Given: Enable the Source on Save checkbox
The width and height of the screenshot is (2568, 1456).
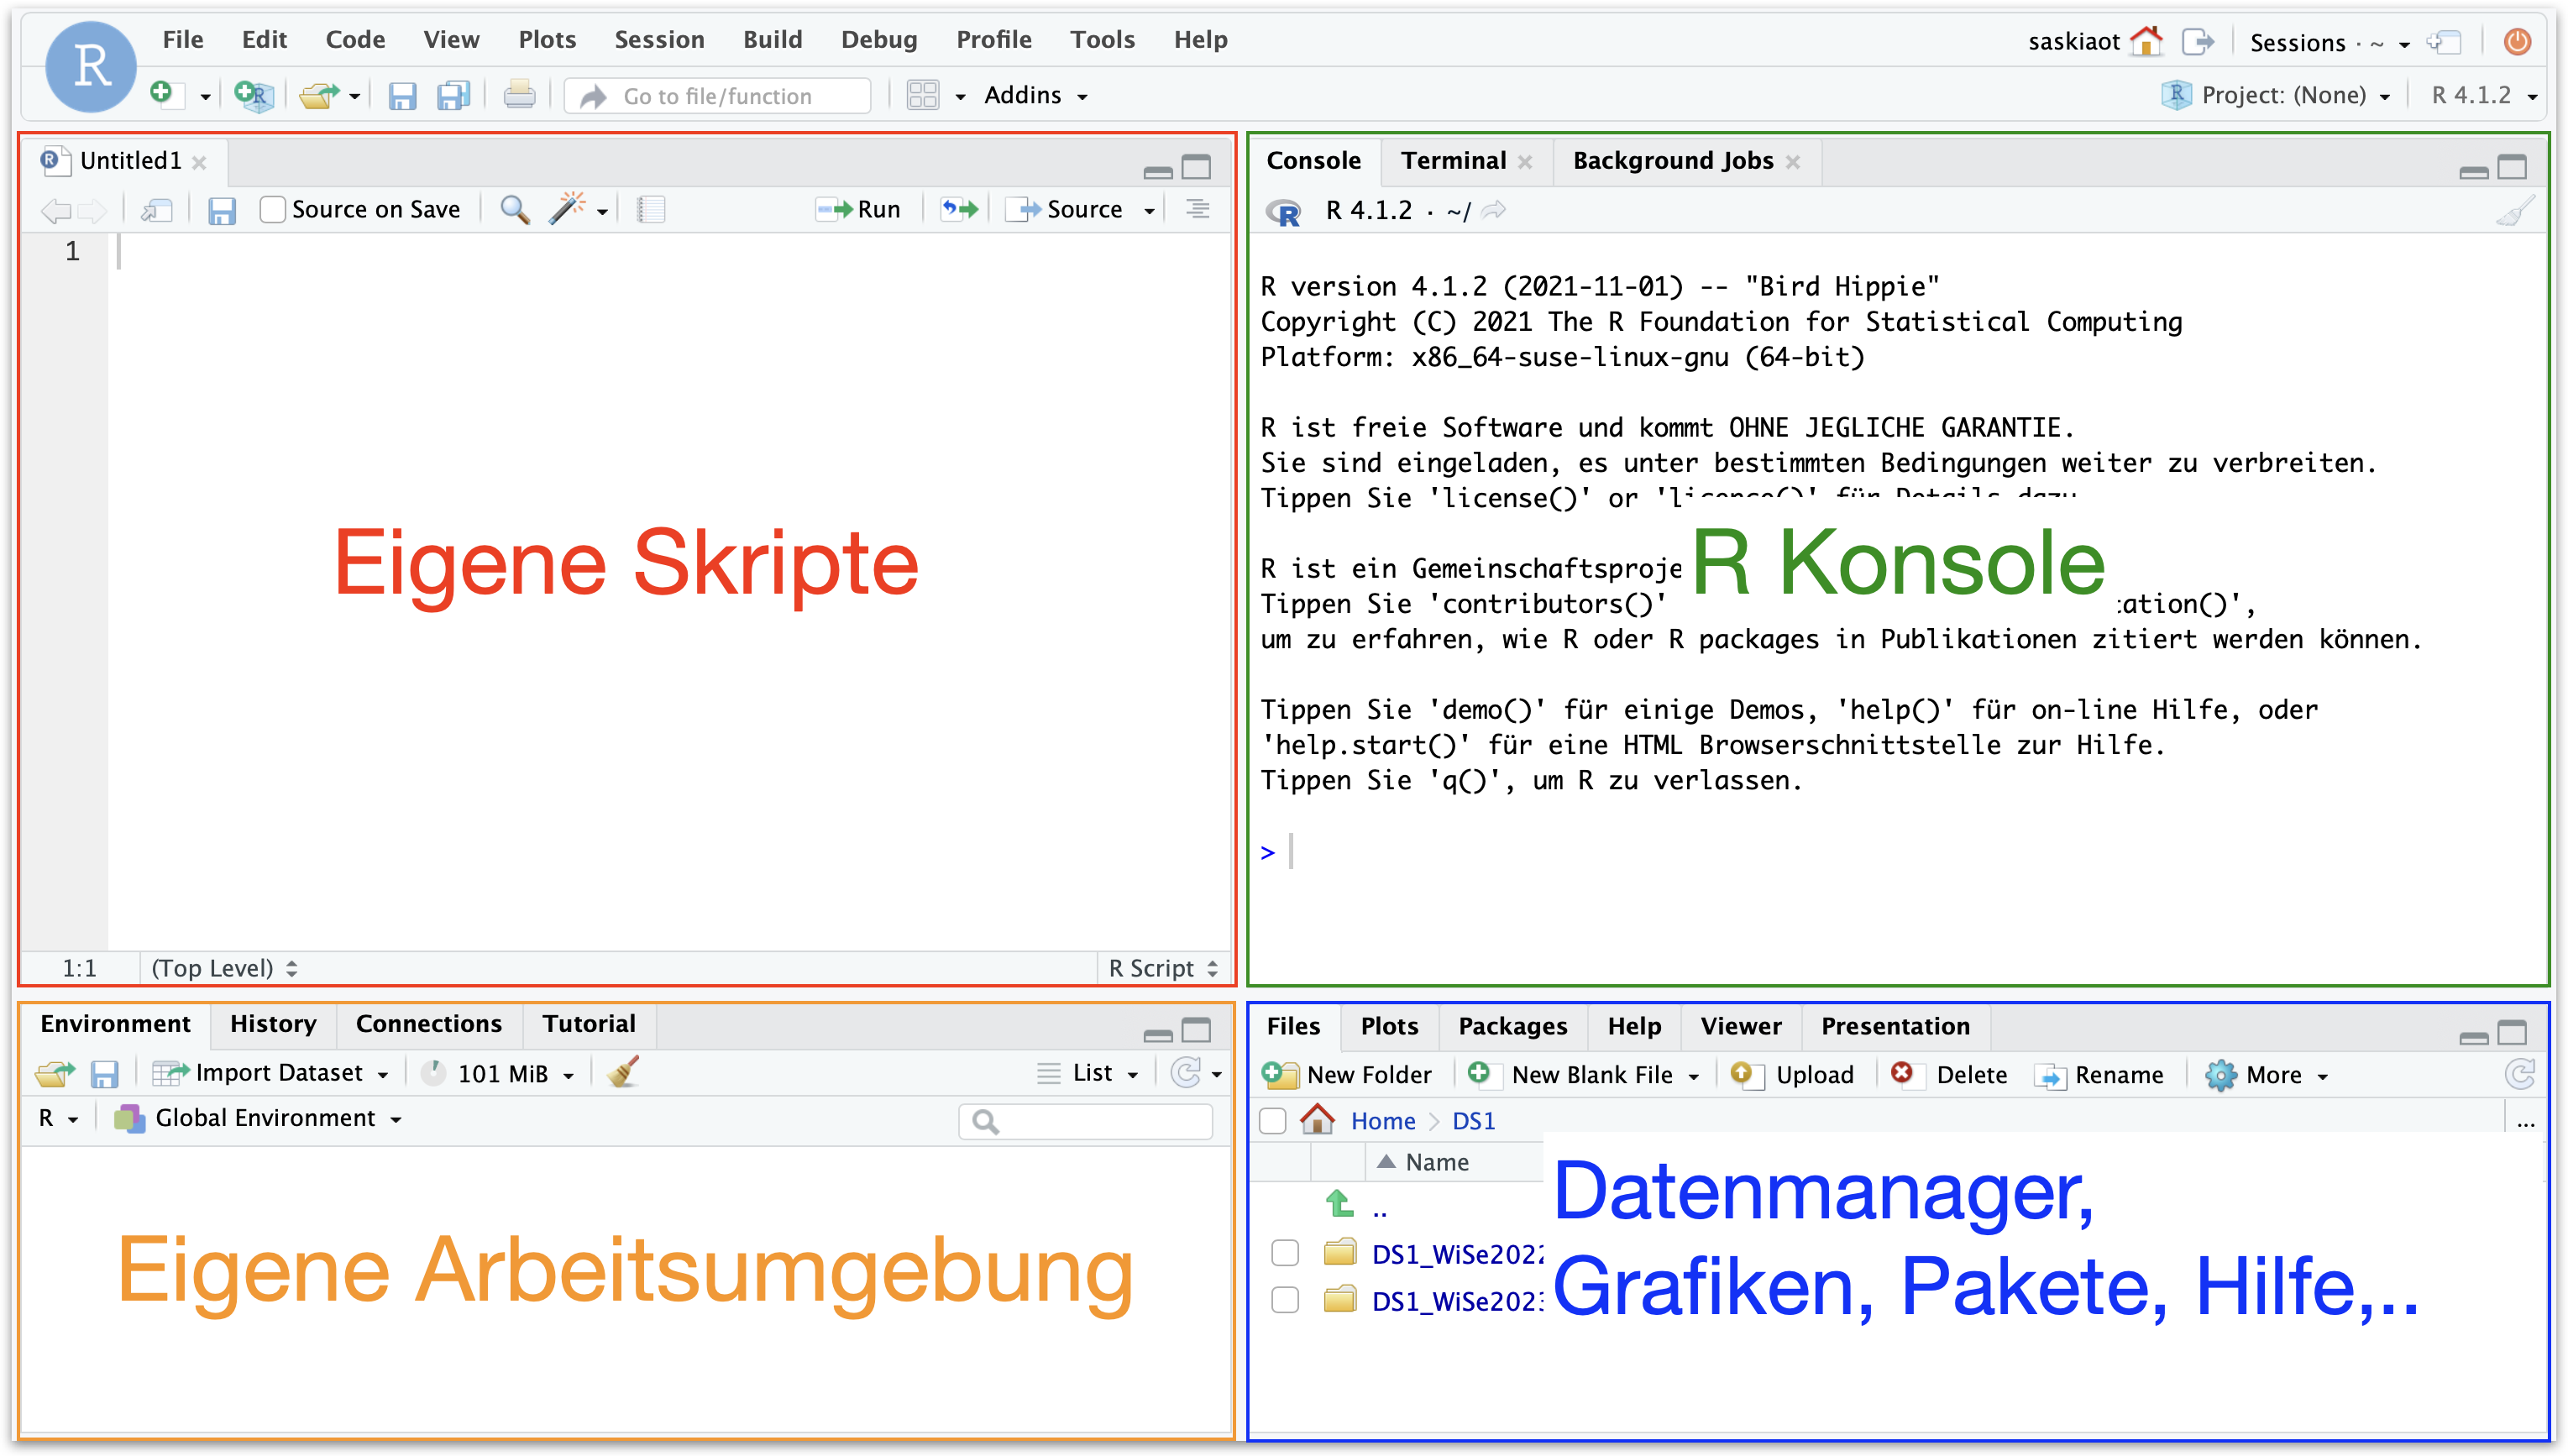Looking at the screenshot, I should pyautogui.click(x=272, y=209).
